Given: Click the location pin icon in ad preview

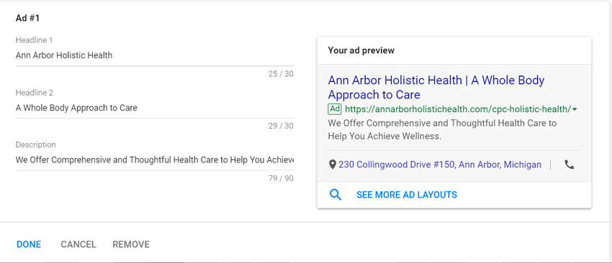Looking at the screenshot, I should [332, 165].
